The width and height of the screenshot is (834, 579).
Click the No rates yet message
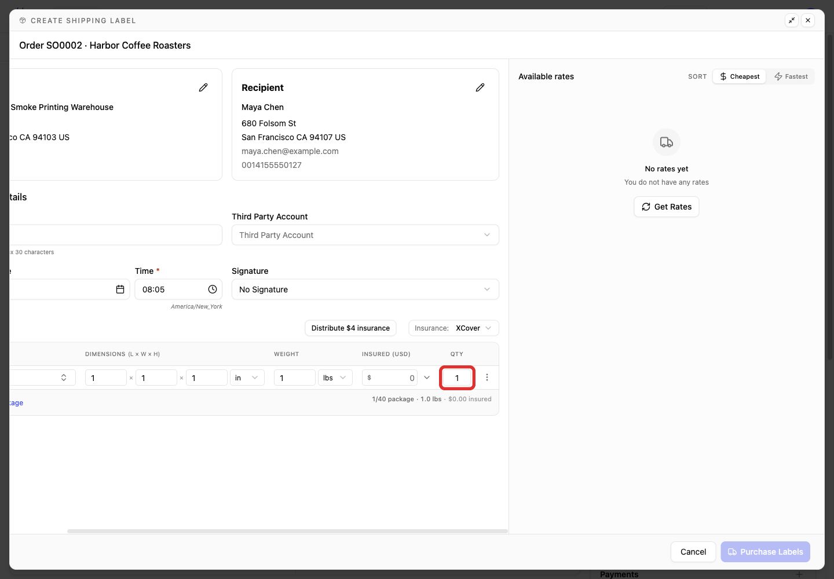pos(667,169)
